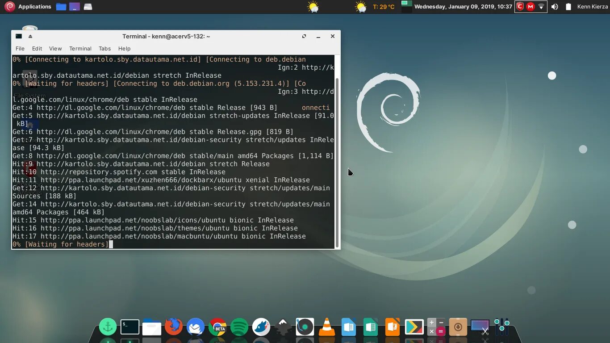The width and height of the screenshot is (610, 343).
Task: Launch Firefox from the dock
Action: tap(173, 326)
